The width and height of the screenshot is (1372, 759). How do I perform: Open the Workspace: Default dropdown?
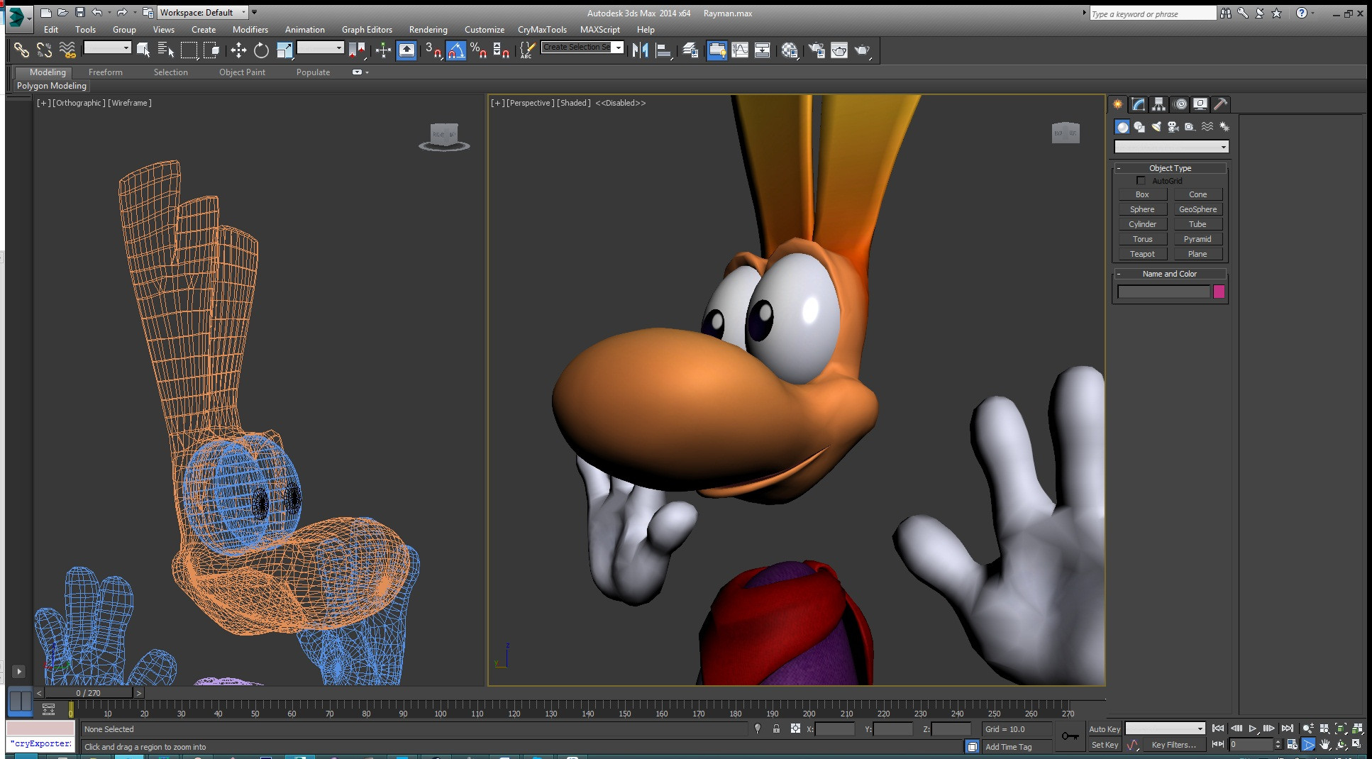pyautogui.click(x=202, y=13)
